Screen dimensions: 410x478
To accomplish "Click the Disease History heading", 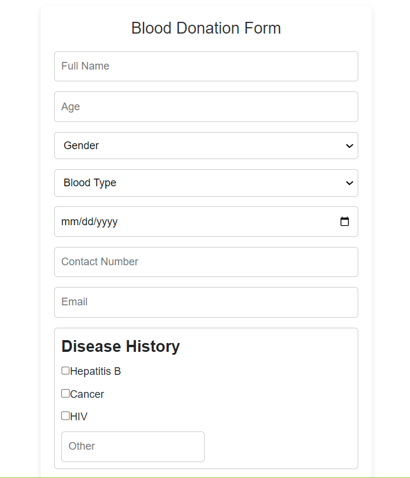I will coord(121,347).
